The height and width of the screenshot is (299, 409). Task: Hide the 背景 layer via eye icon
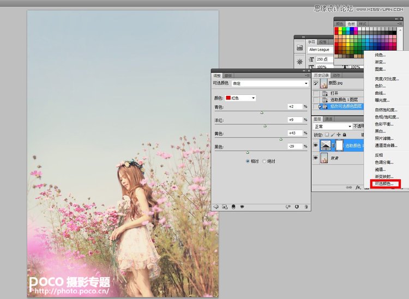pyautogui.click(x=316, y=158)
